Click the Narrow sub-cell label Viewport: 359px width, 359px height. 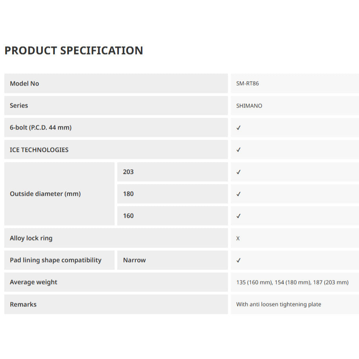click(x=134, y=260)
